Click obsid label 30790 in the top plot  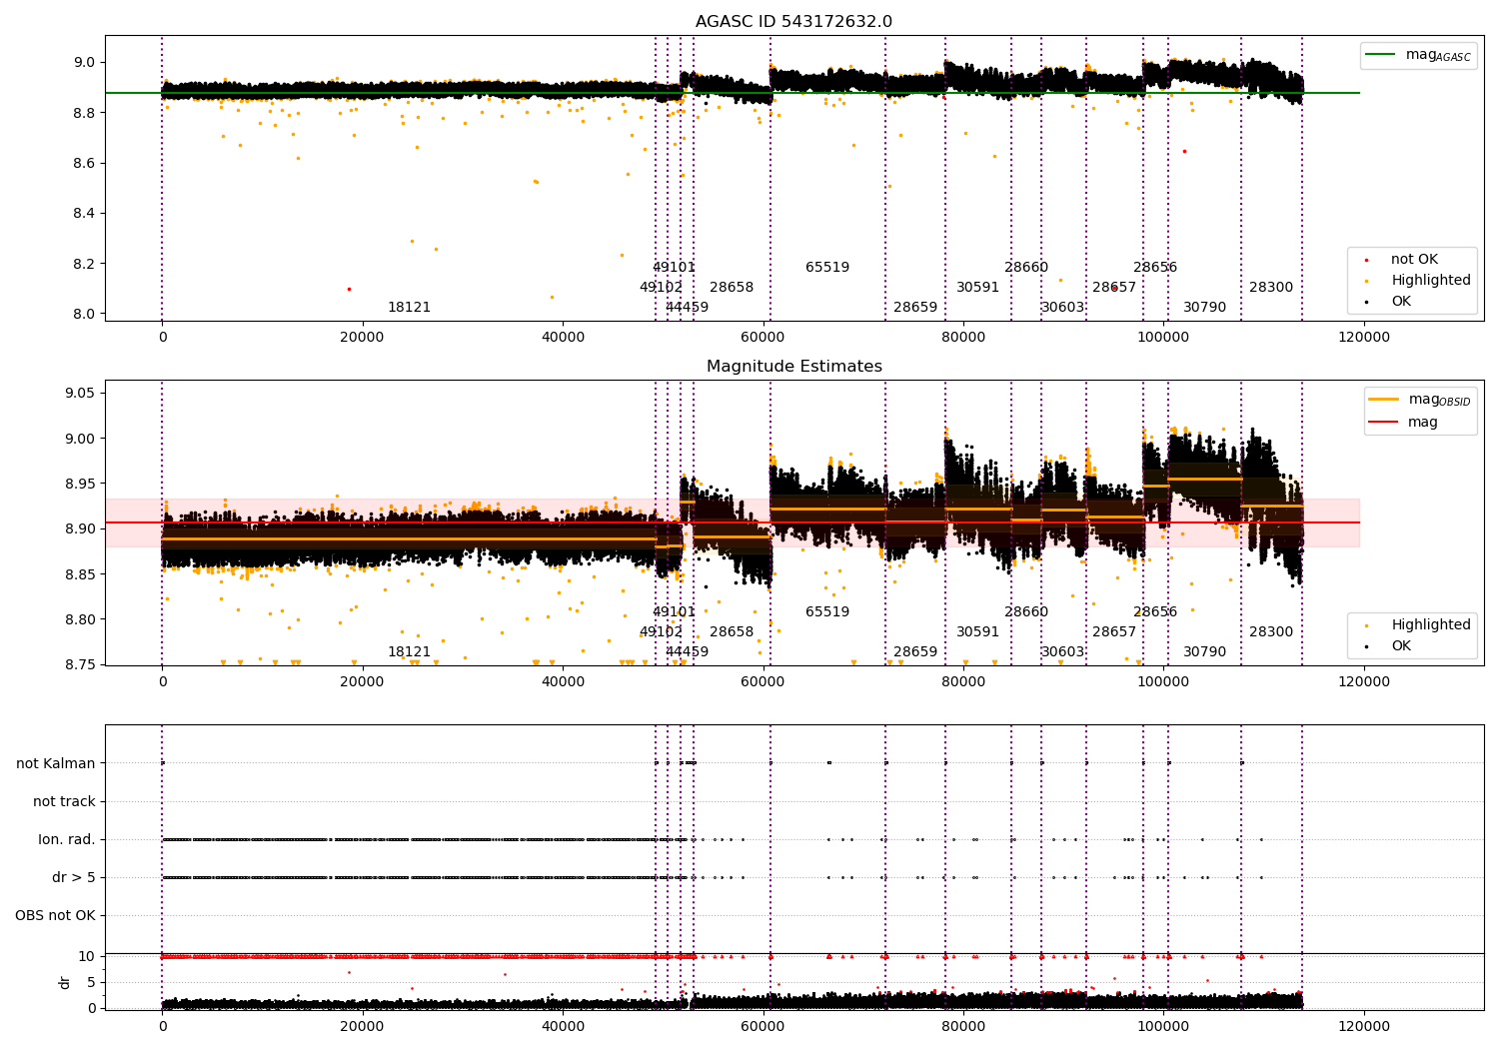click(x=1204, y=308)
